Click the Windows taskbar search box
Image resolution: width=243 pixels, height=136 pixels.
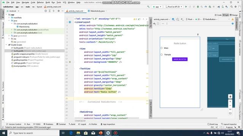33,133
